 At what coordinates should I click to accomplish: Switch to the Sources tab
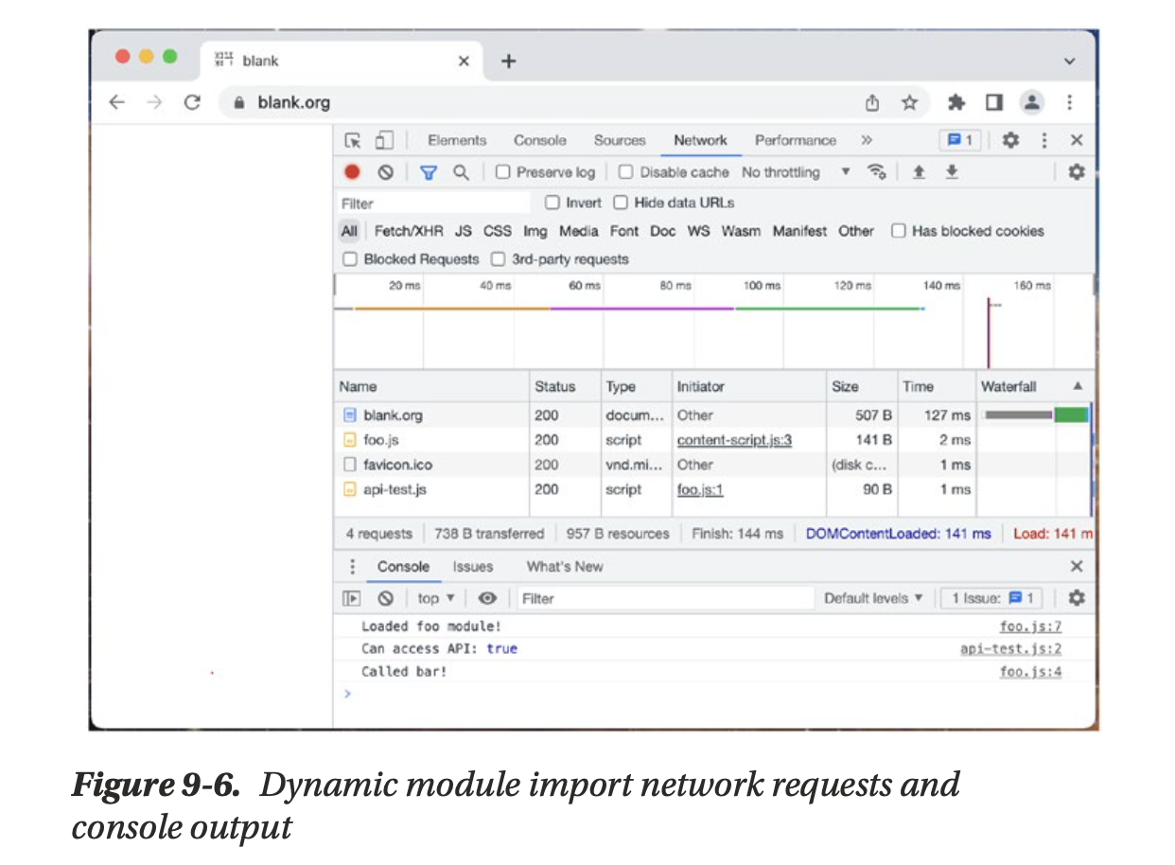619,140
